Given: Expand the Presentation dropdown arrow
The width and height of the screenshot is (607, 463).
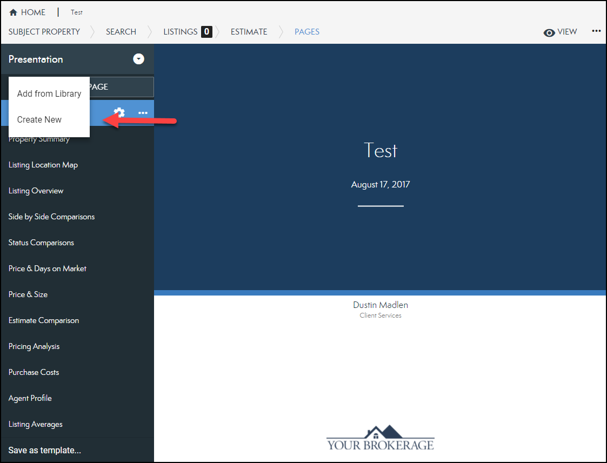Looking at the screenshot, I should [139, 59].
